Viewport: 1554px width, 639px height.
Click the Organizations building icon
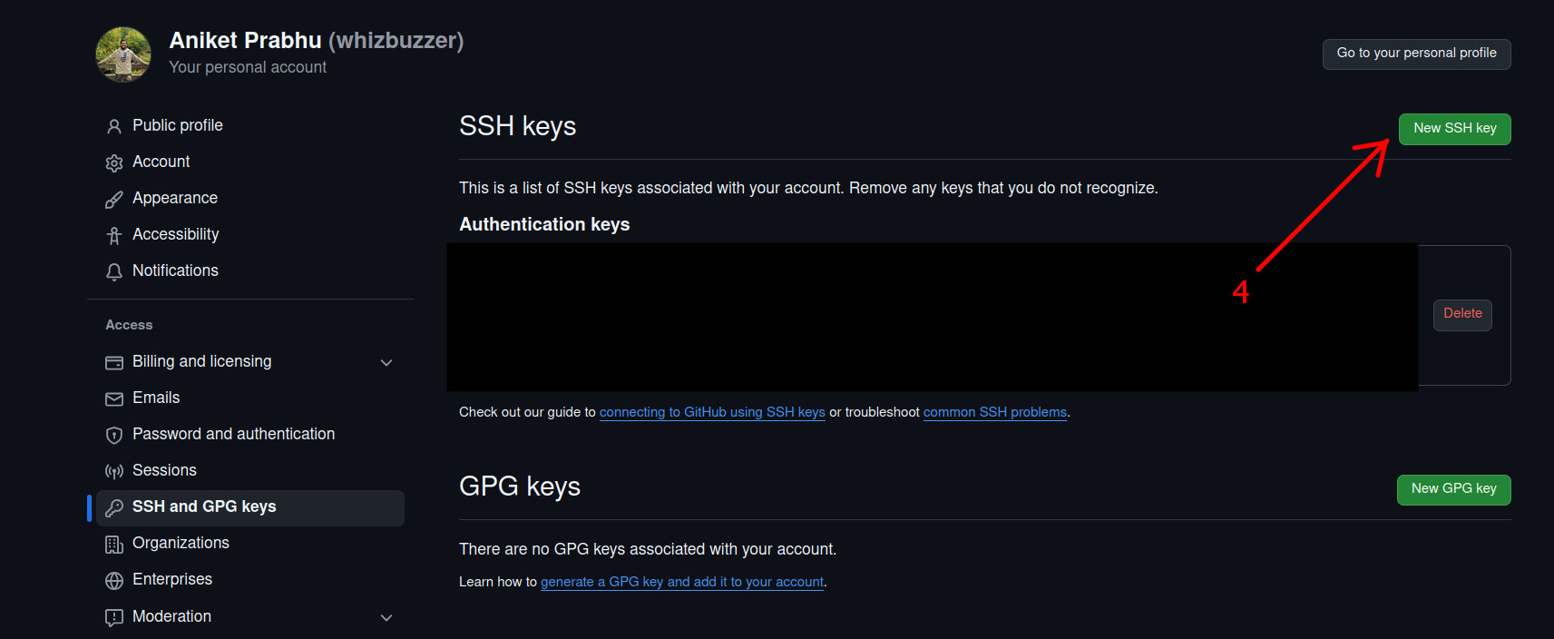[x=114, y=544]
